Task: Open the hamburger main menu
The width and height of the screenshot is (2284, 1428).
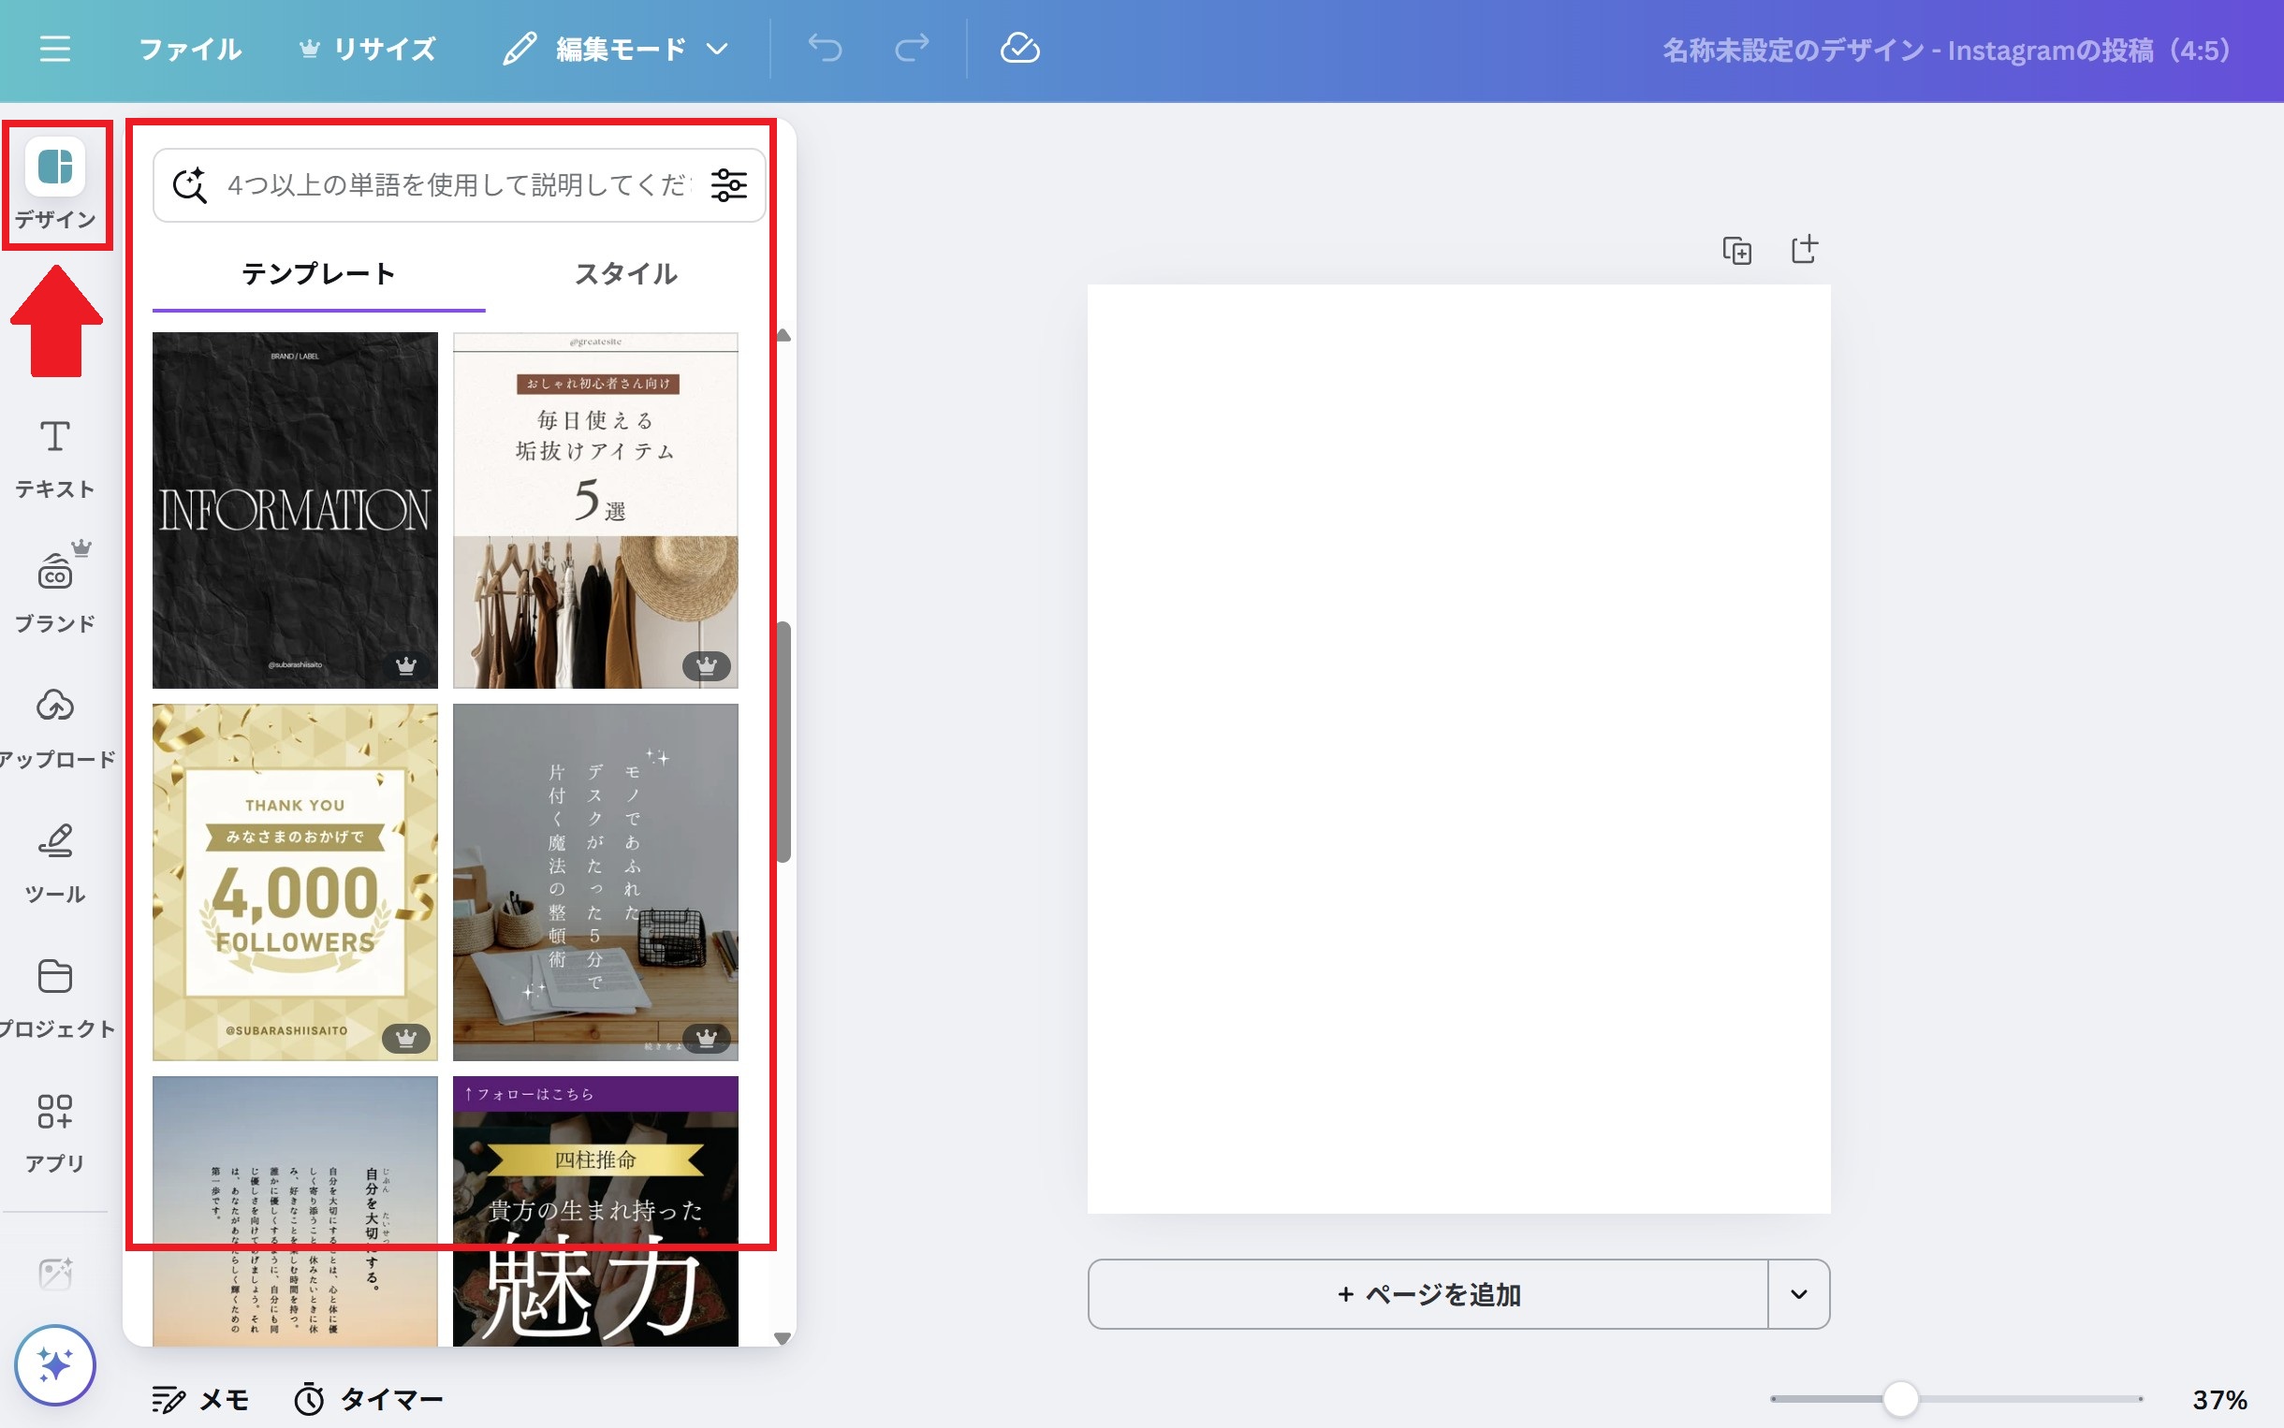Action: [55, 48]
